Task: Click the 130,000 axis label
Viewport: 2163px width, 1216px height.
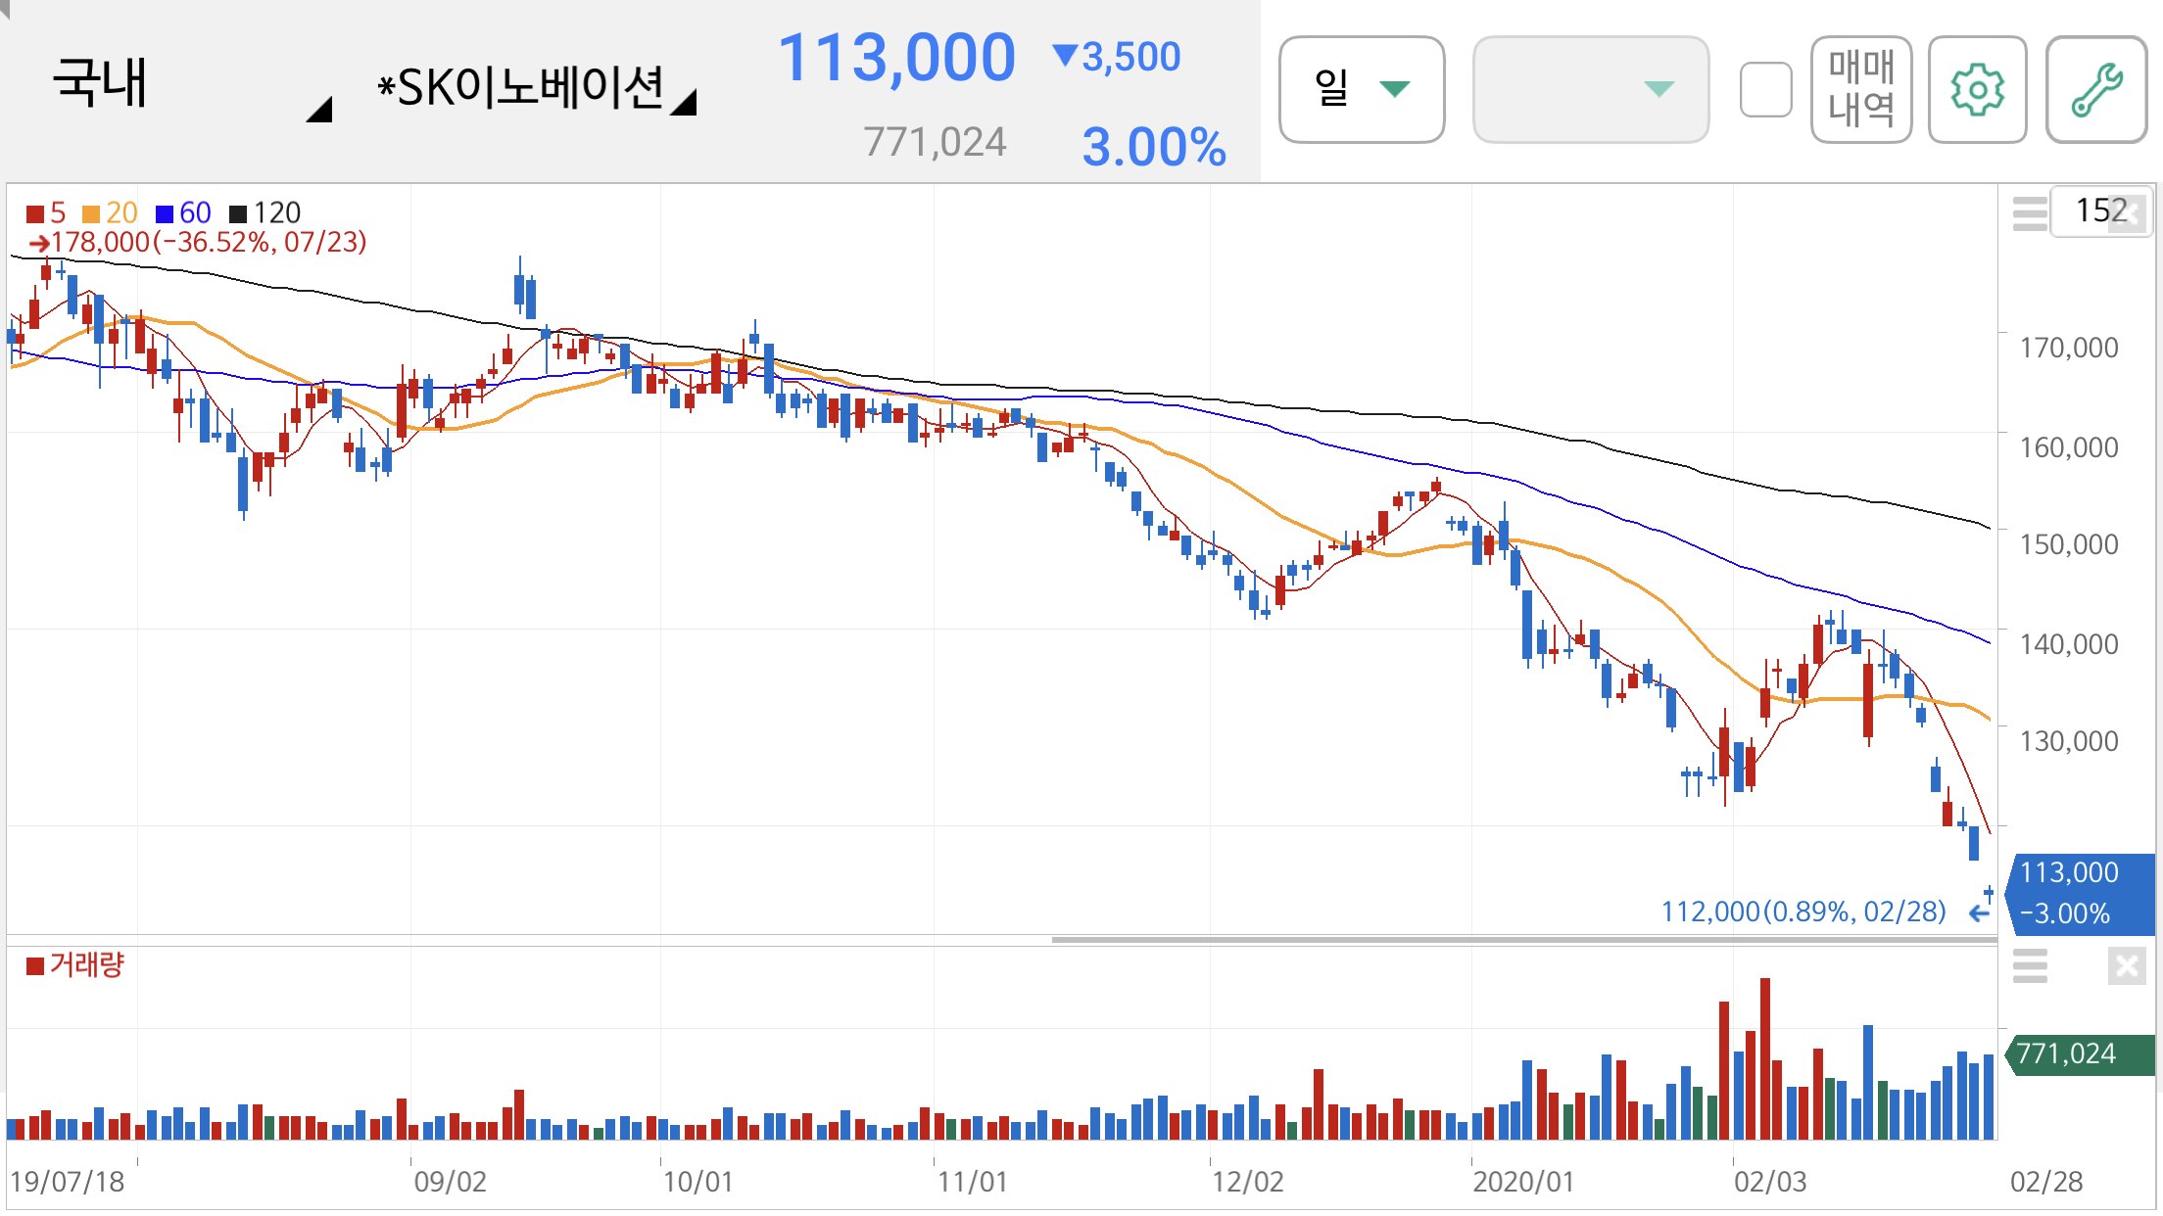Action: (x=2069, y=741)
